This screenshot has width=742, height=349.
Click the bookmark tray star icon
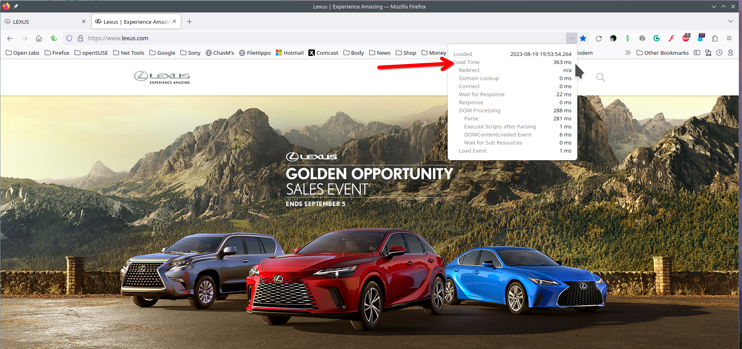731,53
